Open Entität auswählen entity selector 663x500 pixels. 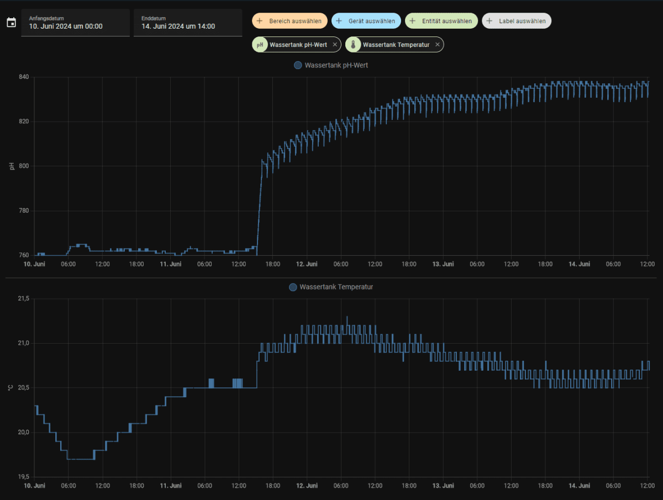441,21
